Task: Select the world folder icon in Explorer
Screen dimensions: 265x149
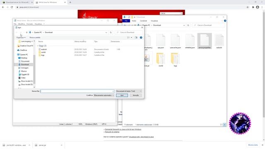Action: [x=161, y=60]
